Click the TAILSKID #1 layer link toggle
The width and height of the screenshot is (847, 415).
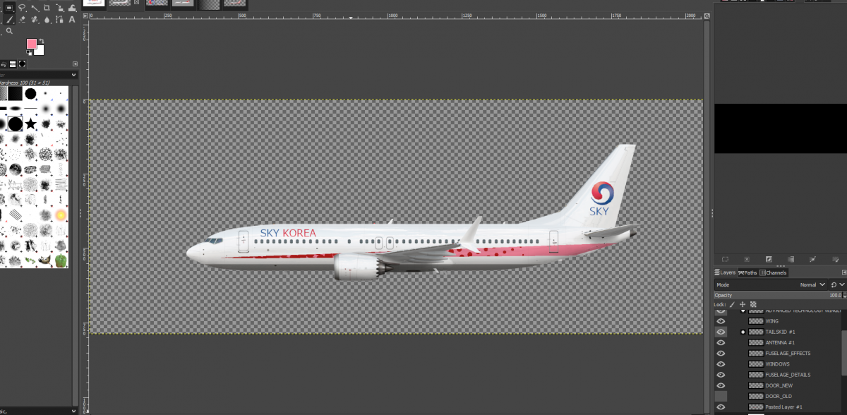743,332
